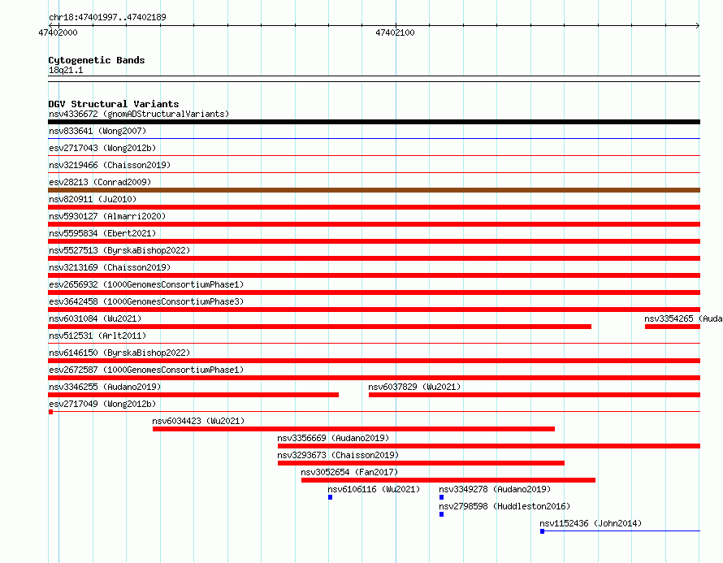Click the esv2717043 (Wong2012b) label

coord(102,148)
